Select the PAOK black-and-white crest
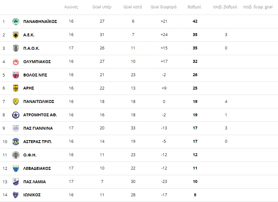This screenshot has width=278, height=202. point(16,48)
